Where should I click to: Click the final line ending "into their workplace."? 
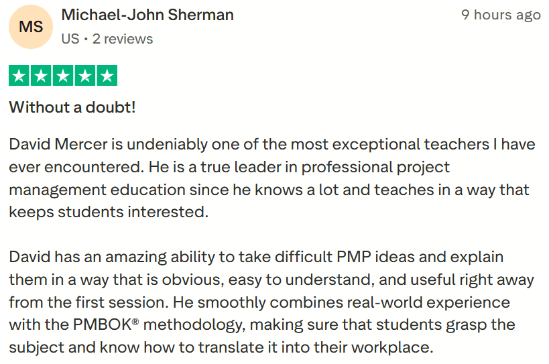[221, 348]
